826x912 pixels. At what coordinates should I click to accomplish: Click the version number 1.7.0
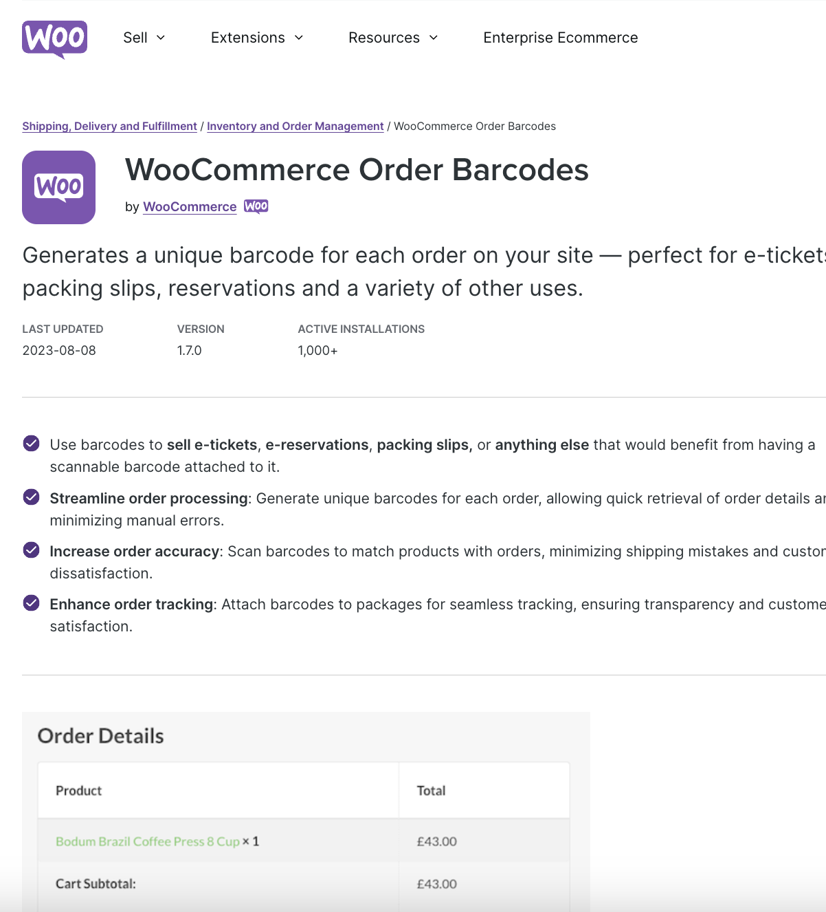click(x=189, y=350)
